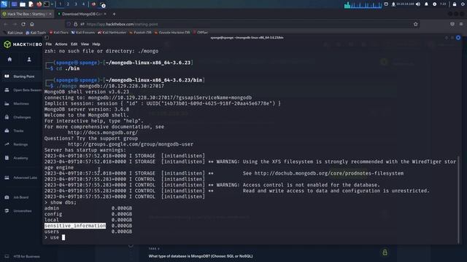This screenshot has width=467, height=262.
Task: Open the Kali Tools bookmark
Action: click(x=36, y=33)
